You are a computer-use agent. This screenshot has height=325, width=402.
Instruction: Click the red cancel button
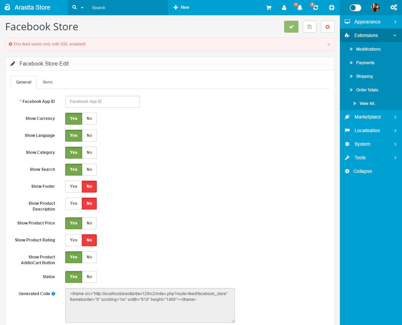point(327,27)
